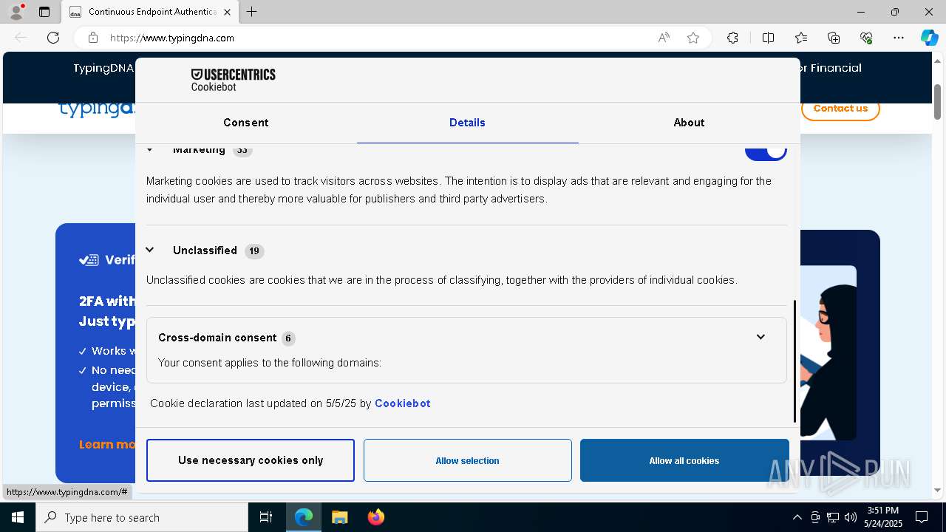Activate the Read aloud icon
Image resolution: width=946 pixels, height=532 pixels.
pos(664,38)
